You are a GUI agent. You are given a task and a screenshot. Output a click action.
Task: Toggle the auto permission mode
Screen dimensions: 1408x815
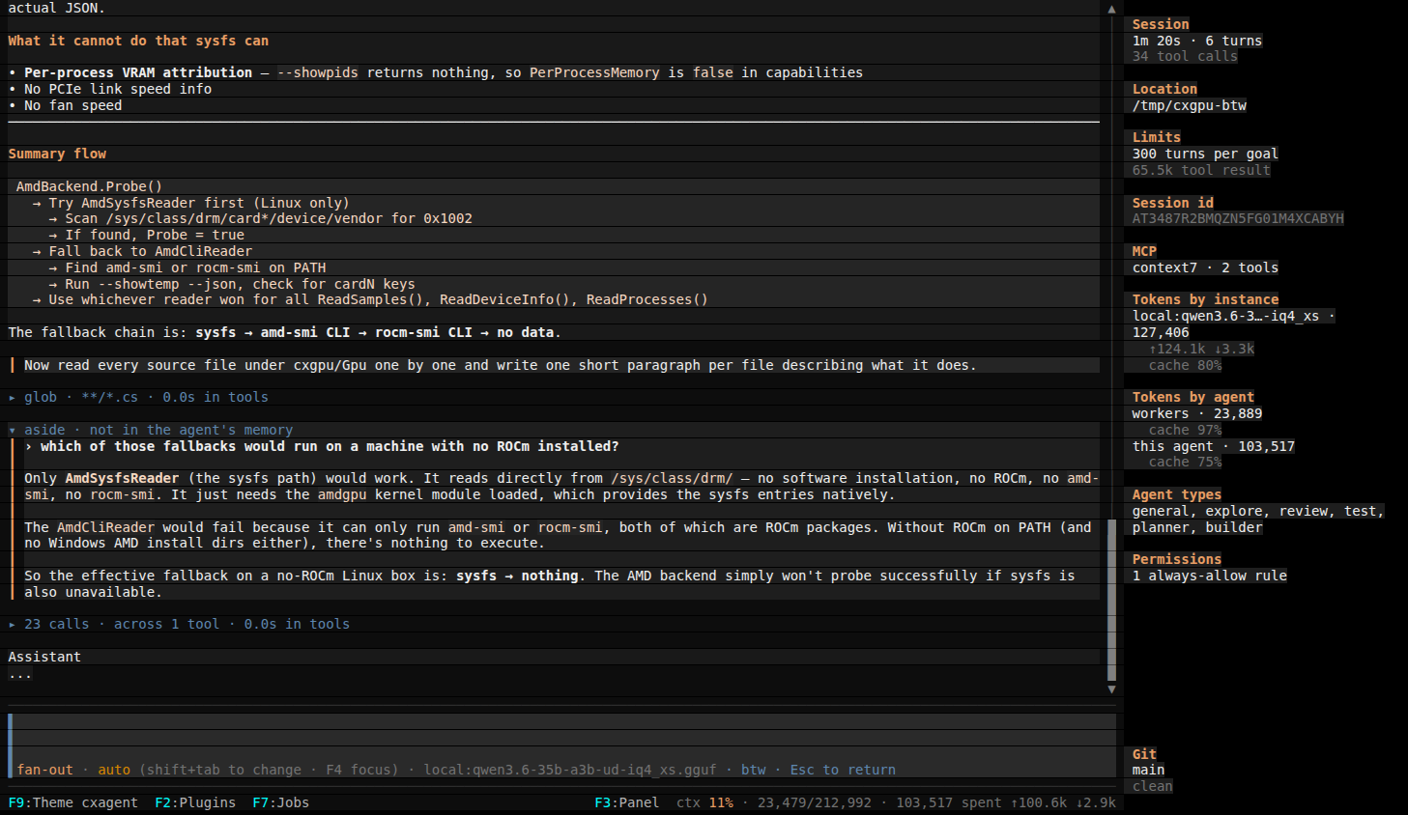coord(114,770)
